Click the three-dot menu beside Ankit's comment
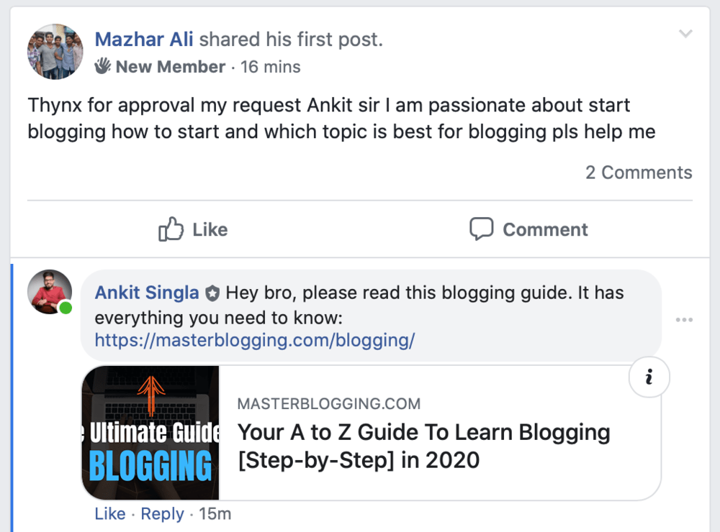Image resolution: width=720 pixels, height=532 pixels. 684,320
